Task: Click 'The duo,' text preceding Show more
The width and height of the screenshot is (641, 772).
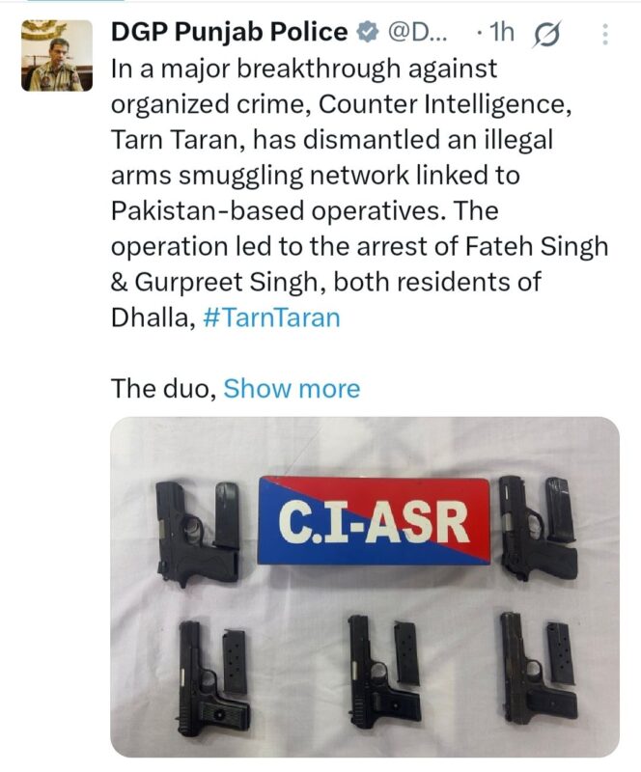Action: pyautogui.click(x=163, y=389)
